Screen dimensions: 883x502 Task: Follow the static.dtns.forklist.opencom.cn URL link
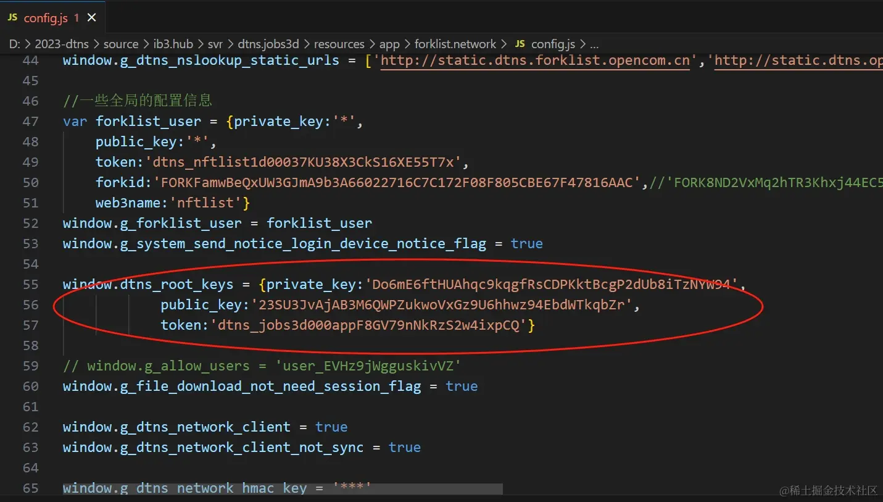click(x=535, y=61)
